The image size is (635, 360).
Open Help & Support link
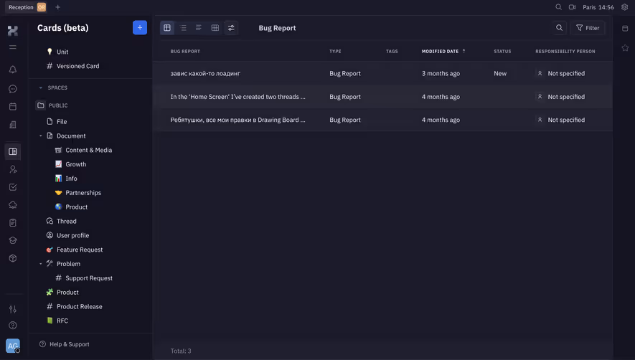pyautogui.click(x=65, y=344)
